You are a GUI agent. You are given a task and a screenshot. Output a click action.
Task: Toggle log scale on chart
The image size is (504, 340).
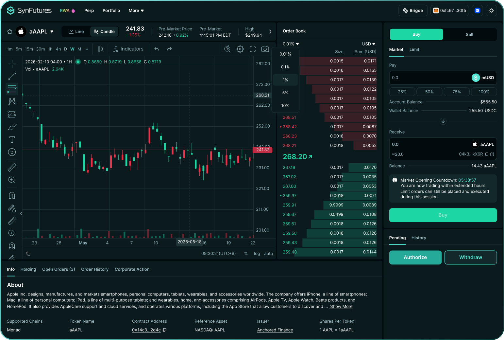pyautogui.click(x=257, y=254)
